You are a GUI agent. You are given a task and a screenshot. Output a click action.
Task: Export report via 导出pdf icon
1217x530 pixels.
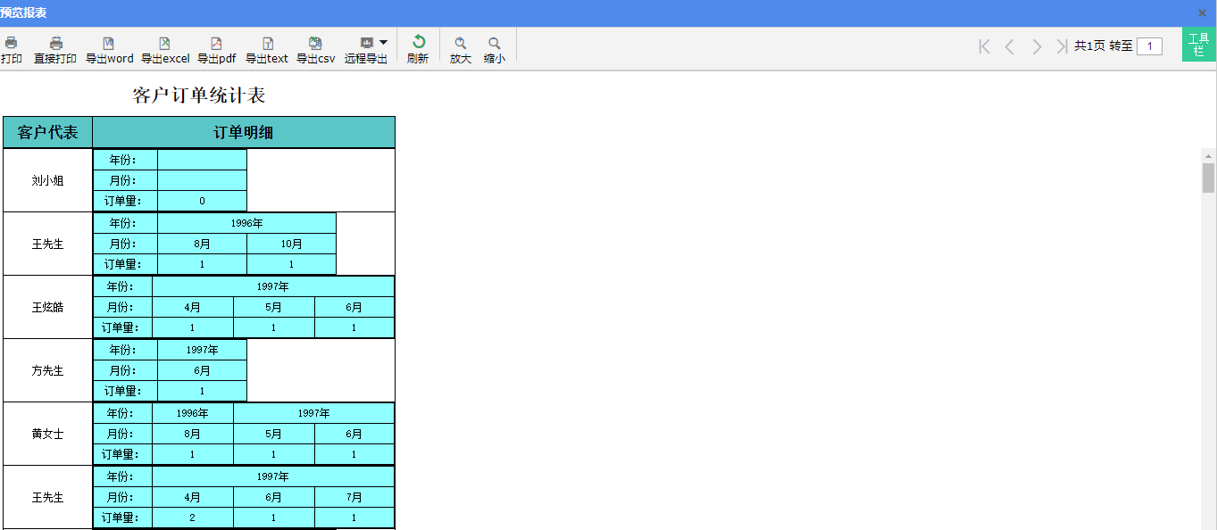(216, 44)
